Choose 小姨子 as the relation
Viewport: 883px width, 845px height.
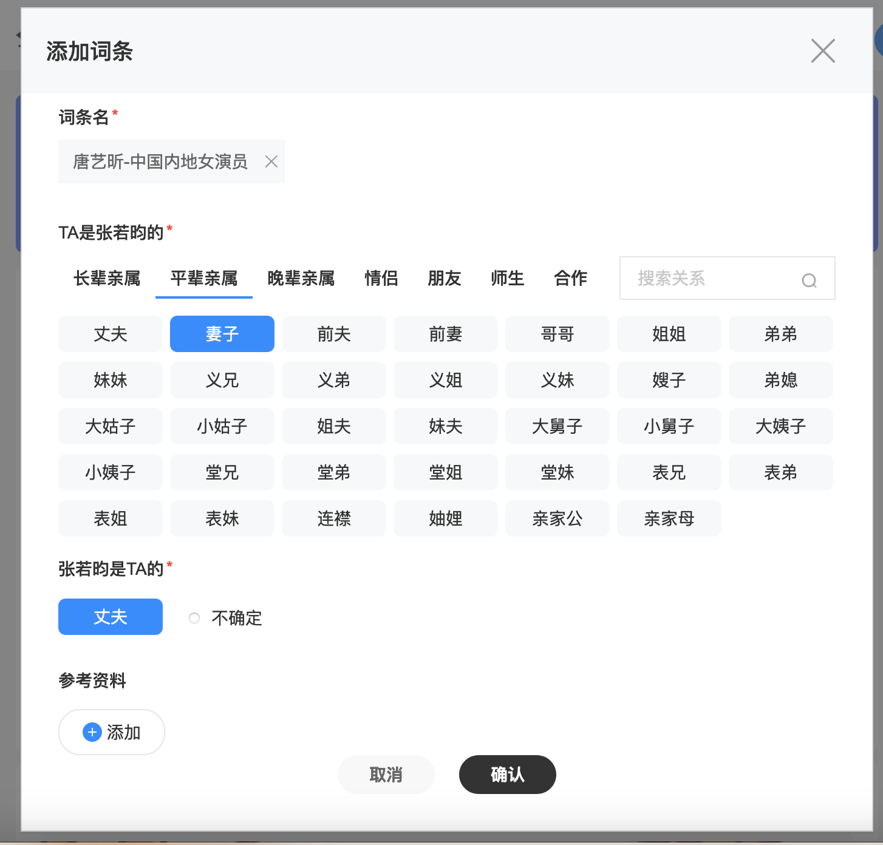click(x=111, y=472)
